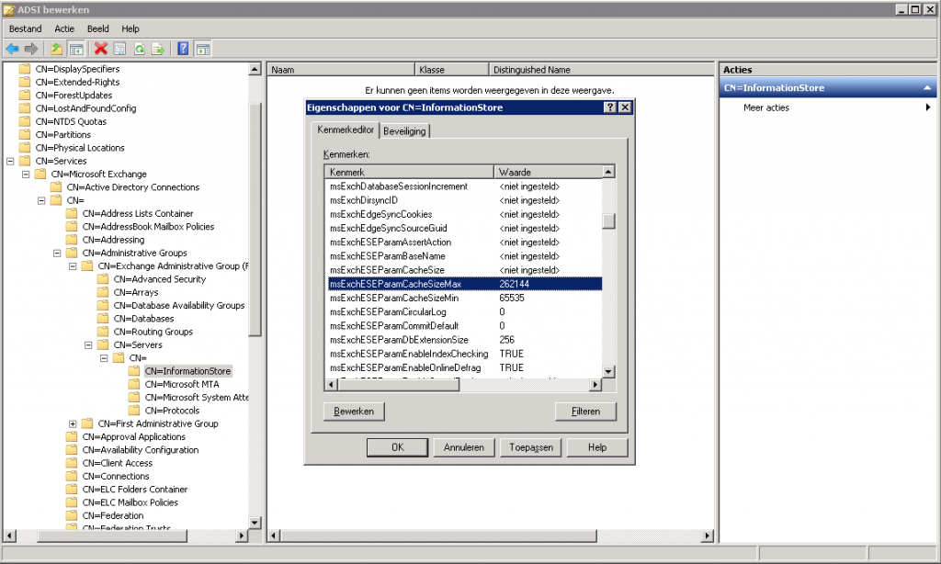The width and height of the screenshot is (941, 564).
Task: Toggle the show/hide console tree icon
Action: (x=76, y=49)
